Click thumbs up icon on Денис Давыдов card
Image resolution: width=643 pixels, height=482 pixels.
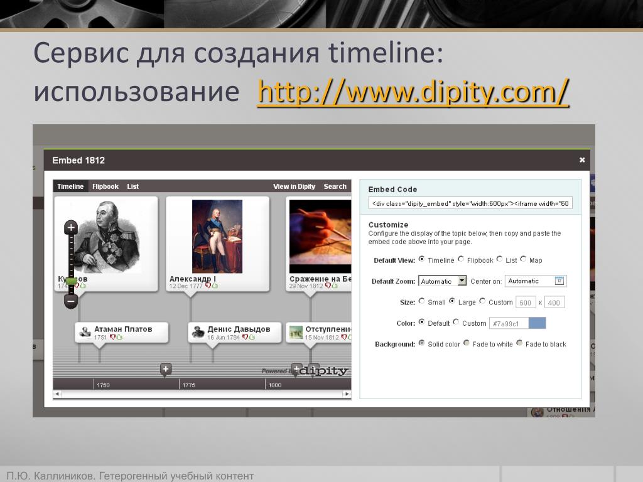point(252,337)
